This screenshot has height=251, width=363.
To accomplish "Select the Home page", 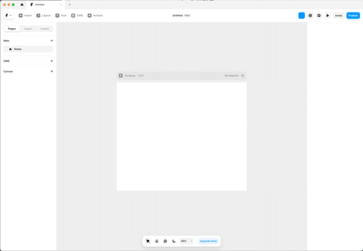I will 28,49.
